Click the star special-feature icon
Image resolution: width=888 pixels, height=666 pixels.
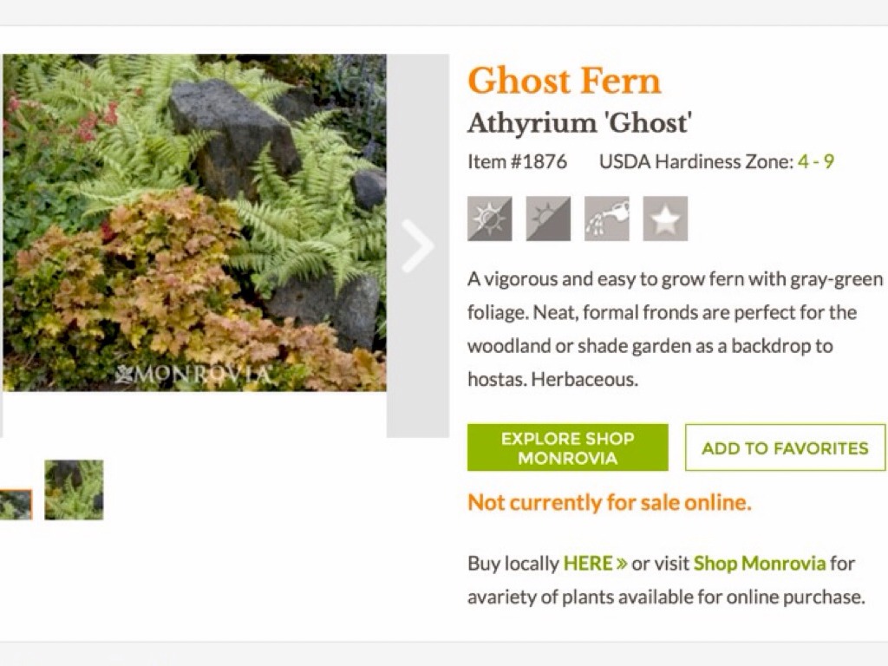pyautogui.click(x=665, y=219)
